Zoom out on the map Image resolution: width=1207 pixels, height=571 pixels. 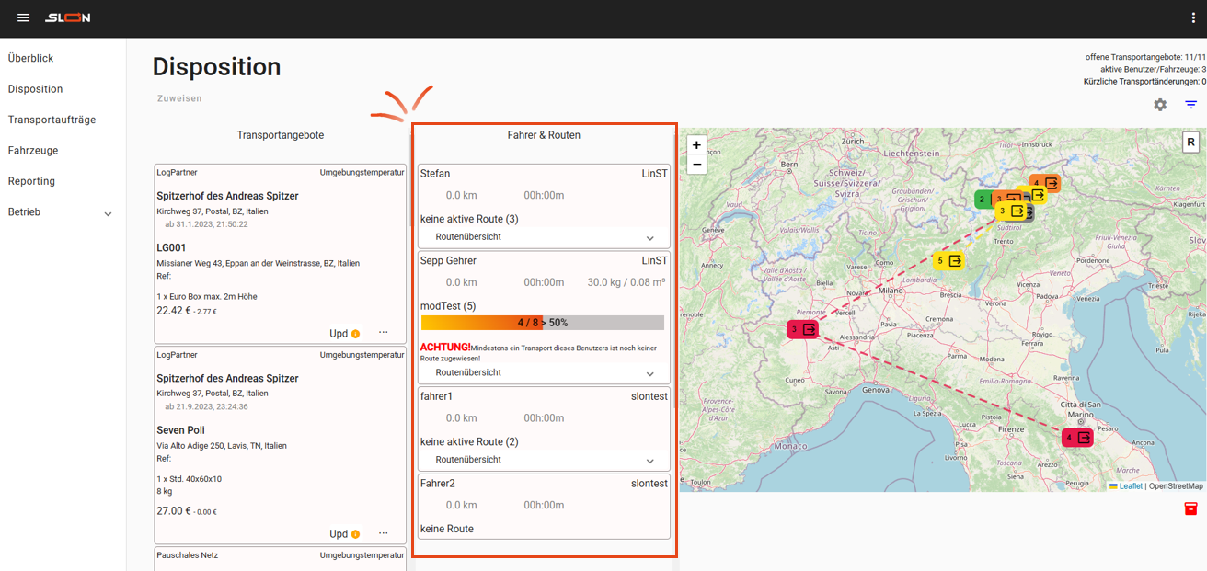(696, 165)
